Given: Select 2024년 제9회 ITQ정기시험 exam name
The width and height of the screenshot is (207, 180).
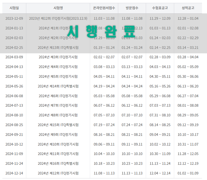Looking at the screenshot, I should pyautogui.click(x=58, y=135).
